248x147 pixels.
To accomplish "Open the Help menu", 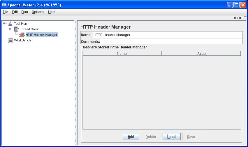I will 52,12.
